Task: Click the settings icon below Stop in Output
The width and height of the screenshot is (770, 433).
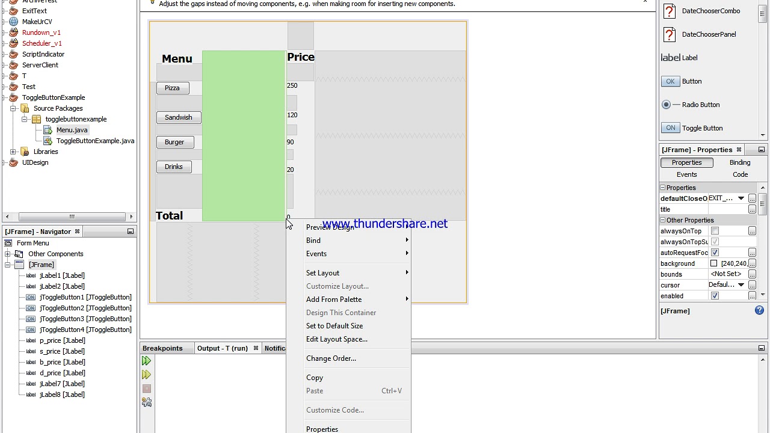Action: 146,402
